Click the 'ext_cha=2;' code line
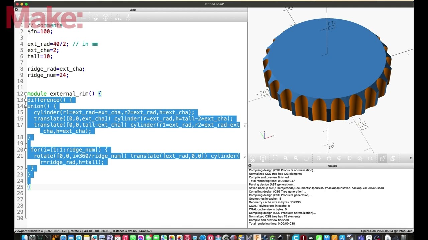The height and width of the screenshot is (240, 428). [43, 50]
